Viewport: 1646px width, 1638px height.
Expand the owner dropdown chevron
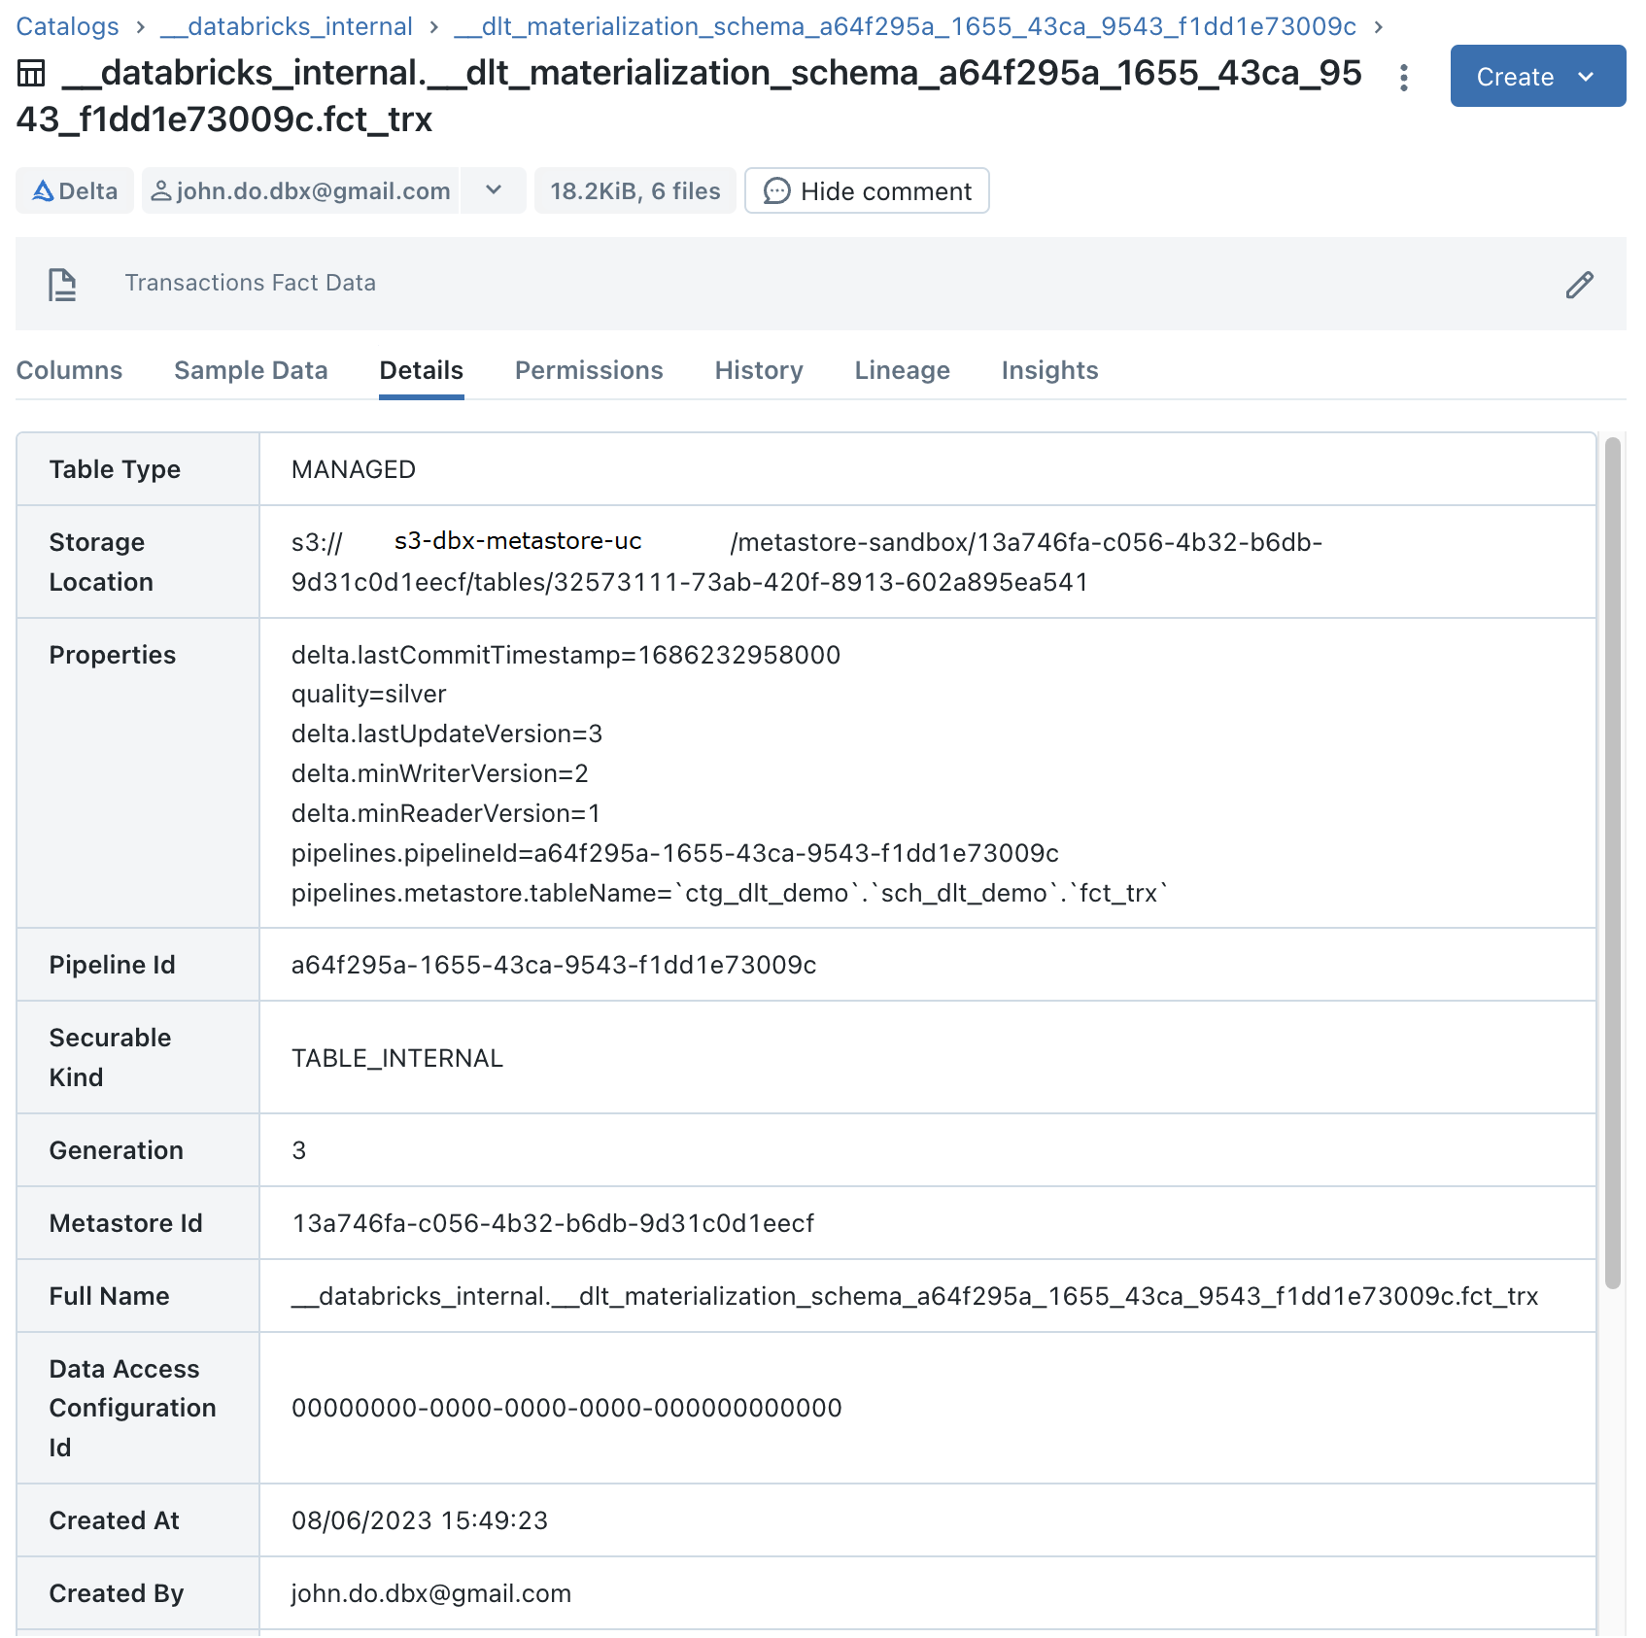coord(494,190)
